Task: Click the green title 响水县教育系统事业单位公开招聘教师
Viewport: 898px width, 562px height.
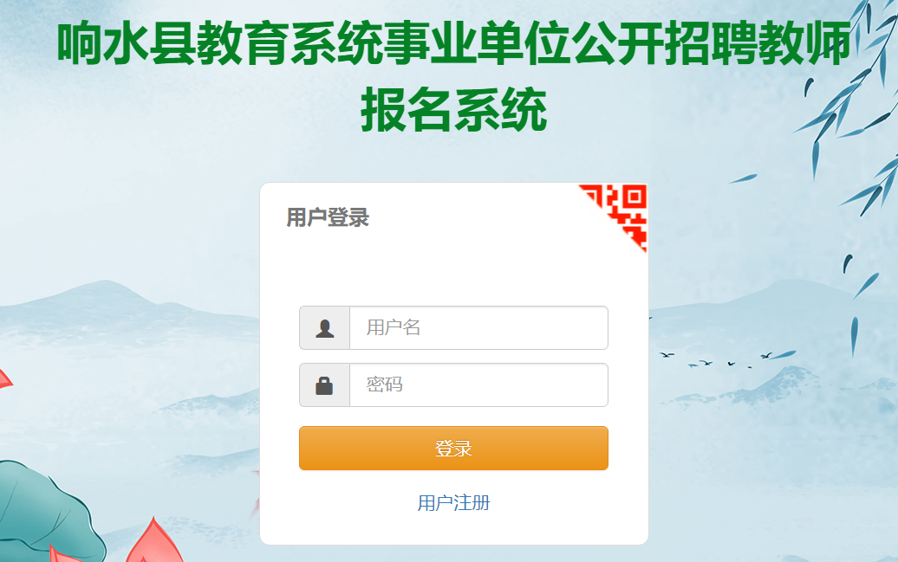Action: click(x=453, y=43)
